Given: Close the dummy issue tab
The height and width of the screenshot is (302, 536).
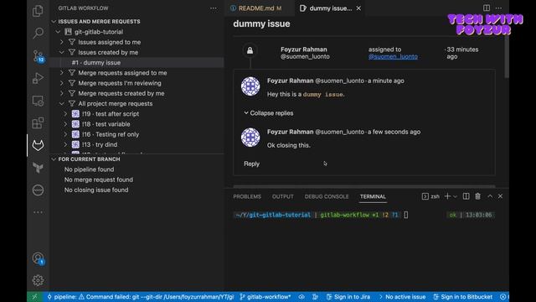Looking at the screenshot, I should pyautogui.click(x=358, y=8).
